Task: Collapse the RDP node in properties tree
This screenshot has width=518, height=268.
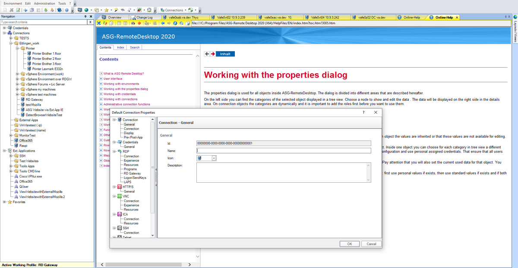Action: tap(114, 151)
